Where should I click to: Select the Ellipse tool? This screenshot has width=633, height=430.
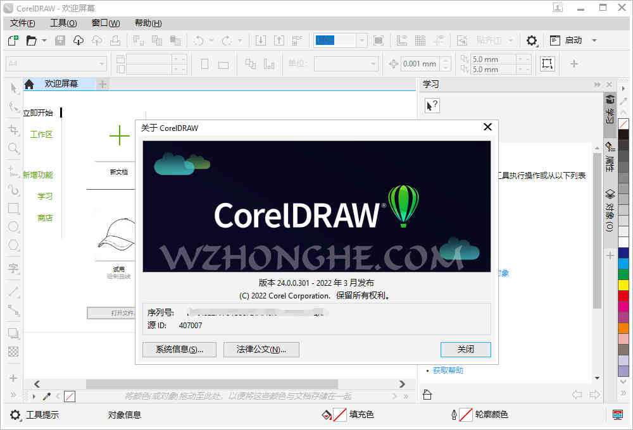(13, 226)
